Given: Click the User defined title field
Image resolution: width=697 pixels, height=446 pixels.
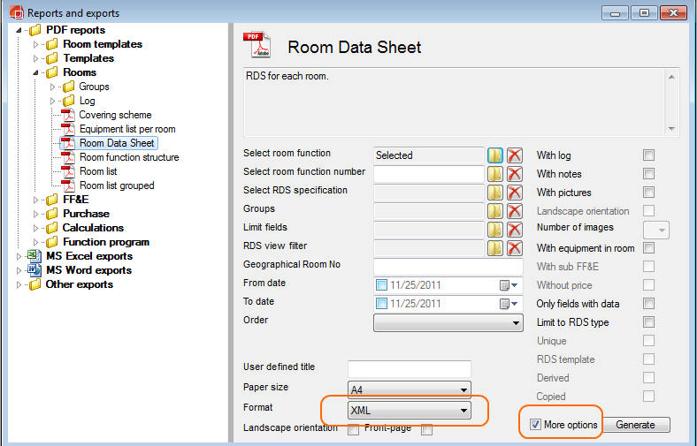Looking at the screenshot, I should 409,367.
